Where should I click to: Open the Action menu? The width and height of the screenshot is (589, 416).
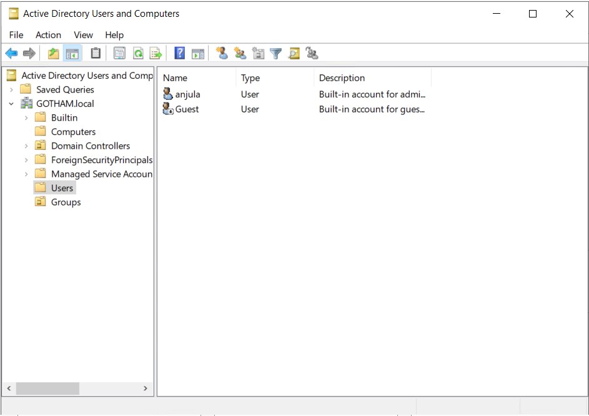coord(48,35)
